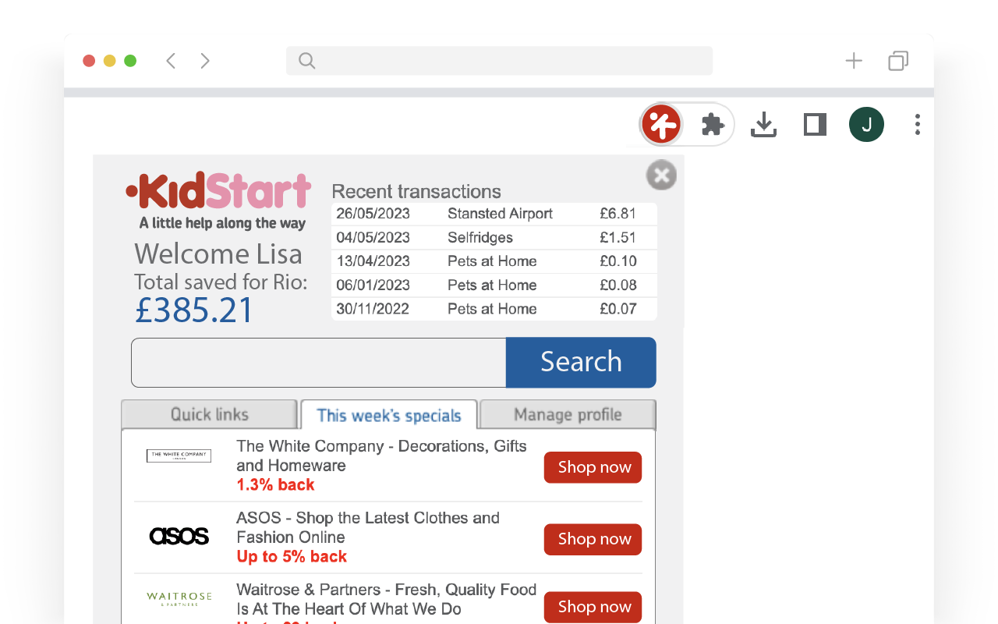
Task: Open the browser three-dot menu
Action: [918, 124]
